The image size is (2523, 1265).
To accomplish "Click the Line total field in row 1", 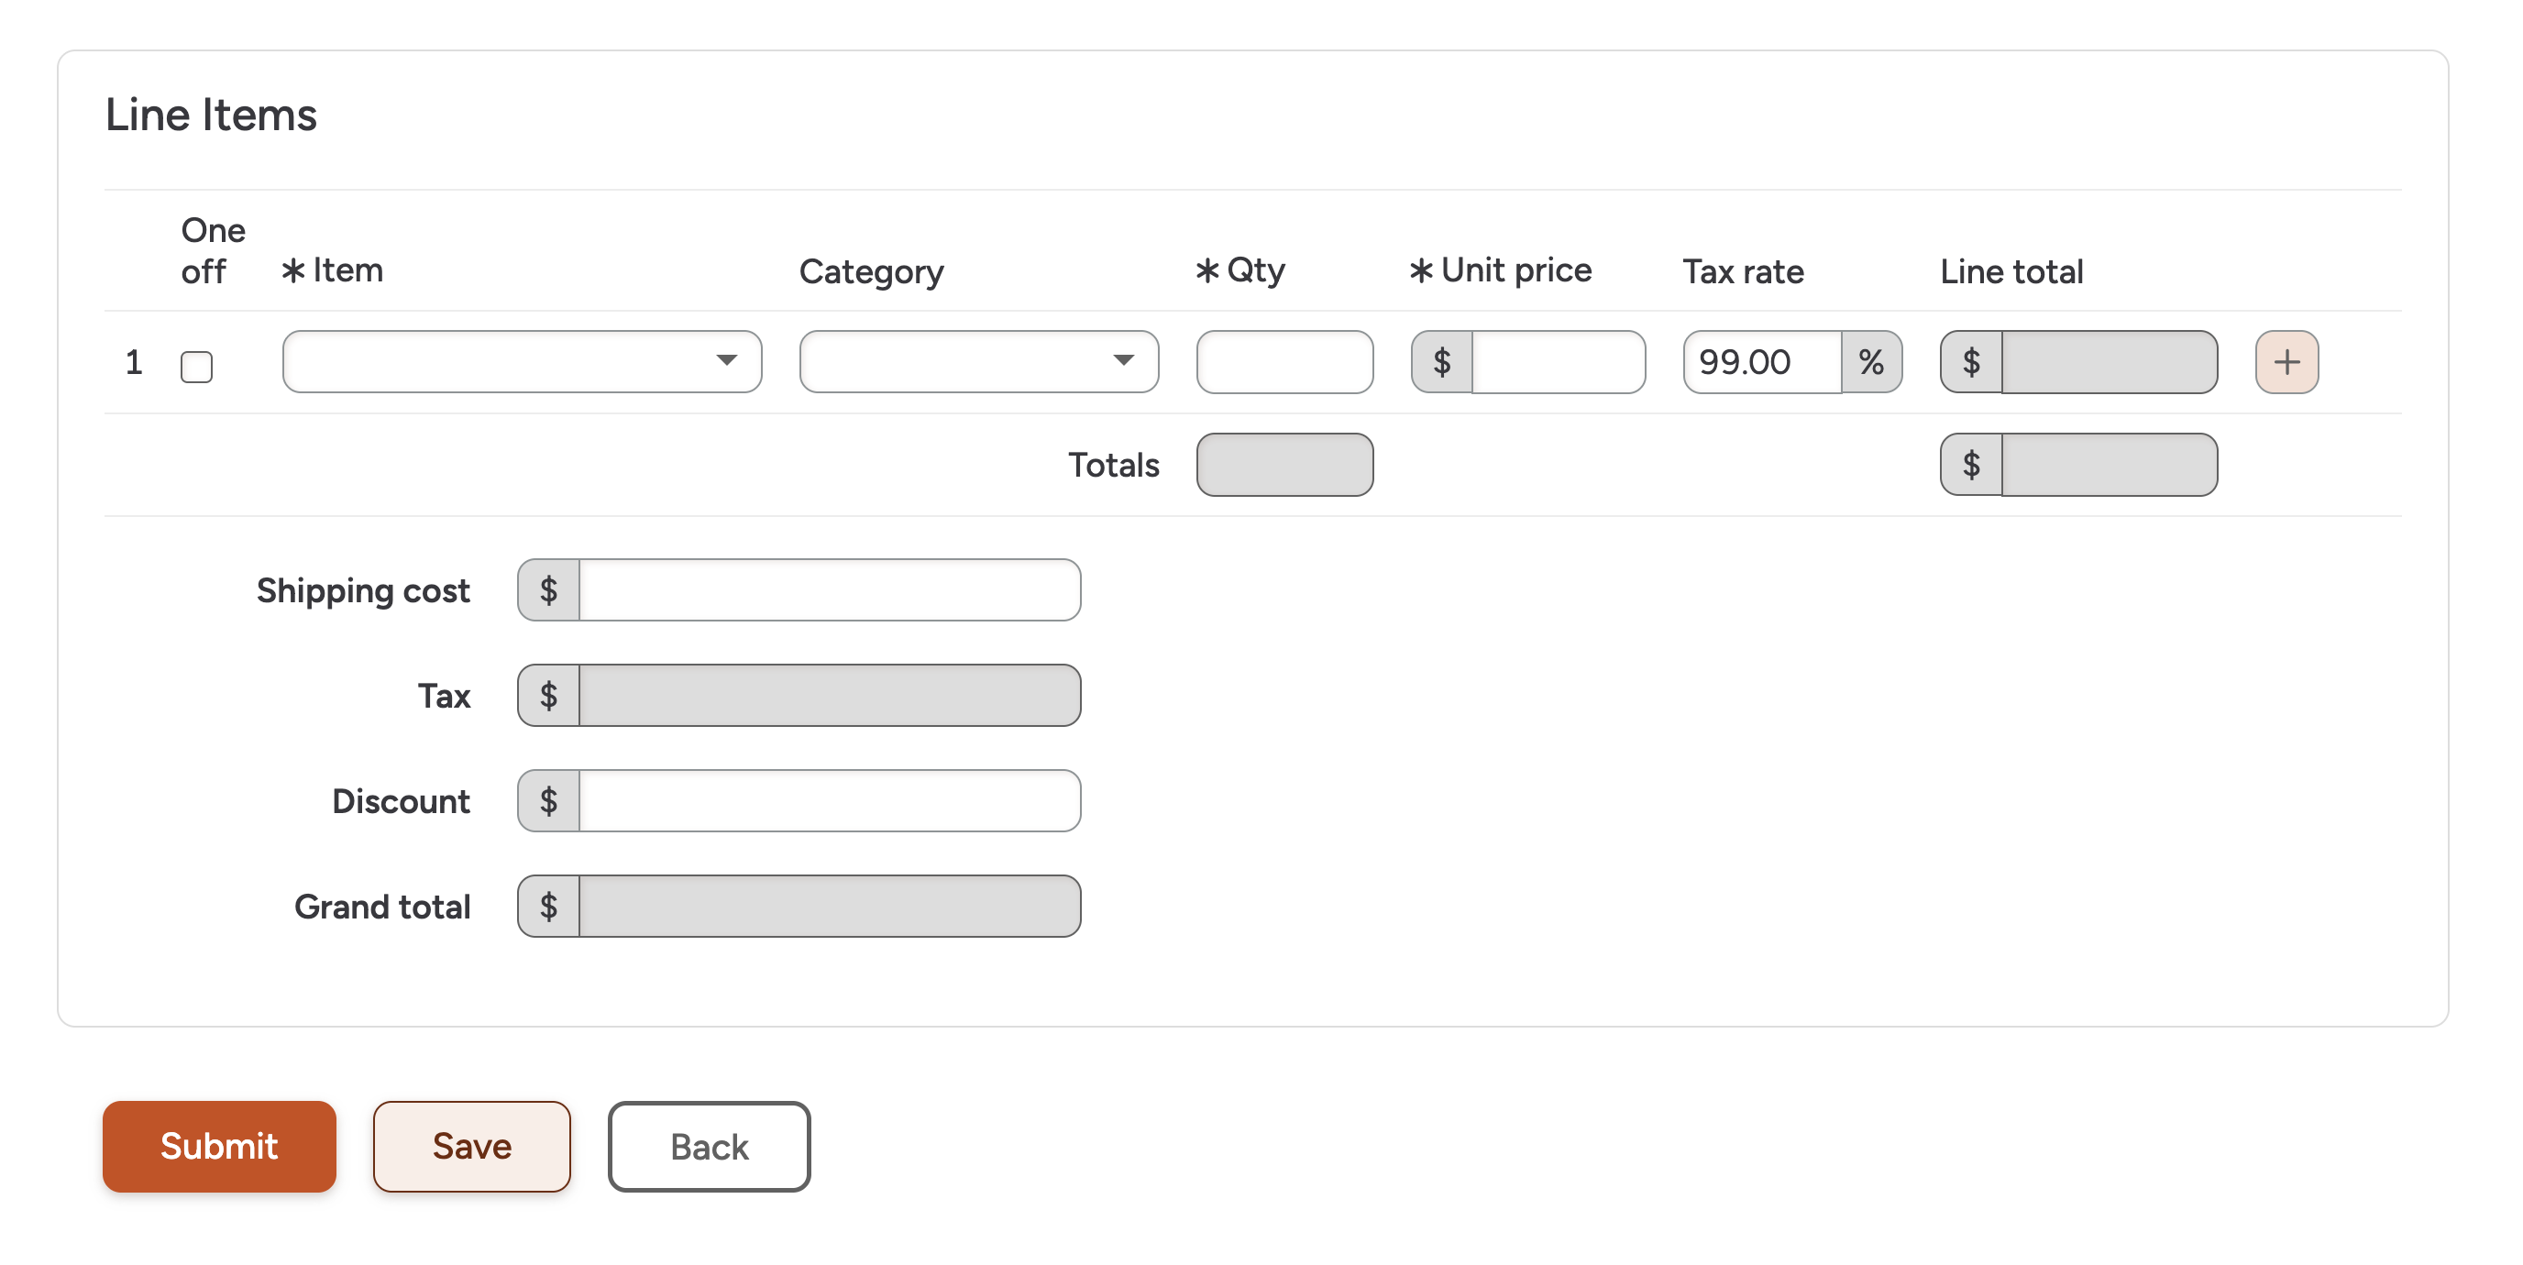I will 2109,361.
